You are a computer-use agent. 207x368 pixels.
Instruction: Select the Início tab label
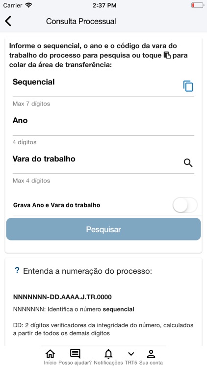pyautogui.click(x=50, y=363)
